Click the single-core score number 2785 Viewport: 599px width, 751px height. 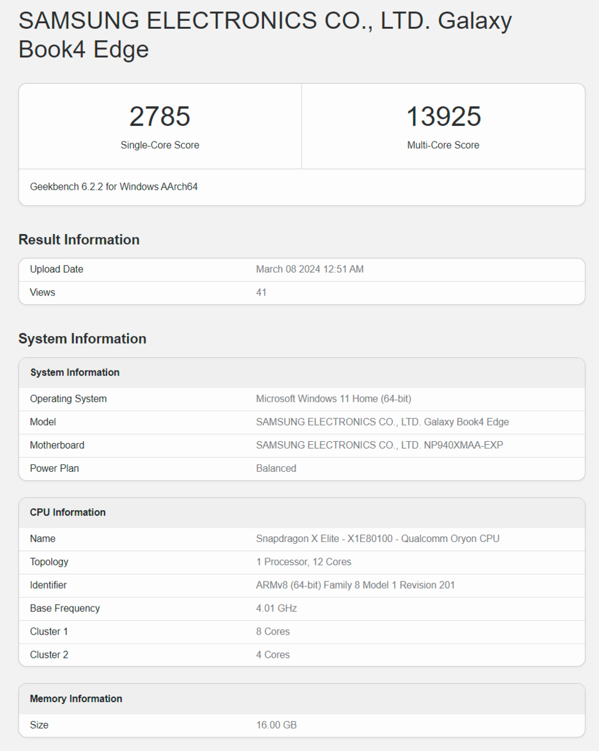coord(160,116)
